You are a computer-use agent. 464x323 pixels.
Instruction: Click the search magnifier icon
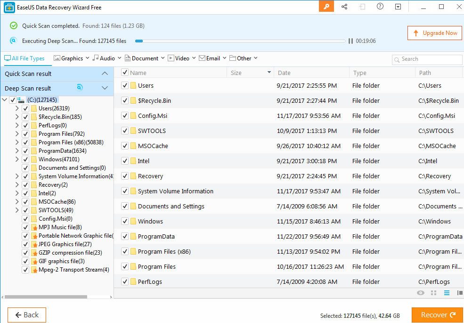pos(397,60)
